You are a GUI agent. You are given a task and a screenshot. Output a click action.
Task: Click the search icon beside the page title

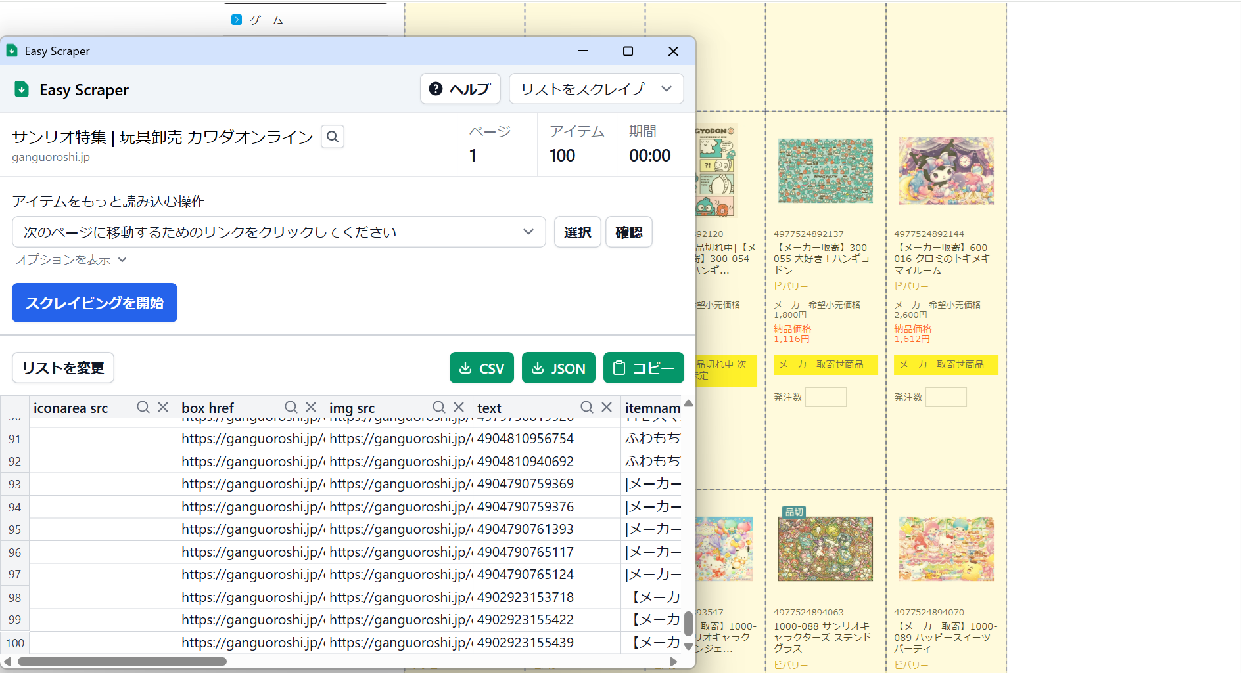(x=333, y=137)
